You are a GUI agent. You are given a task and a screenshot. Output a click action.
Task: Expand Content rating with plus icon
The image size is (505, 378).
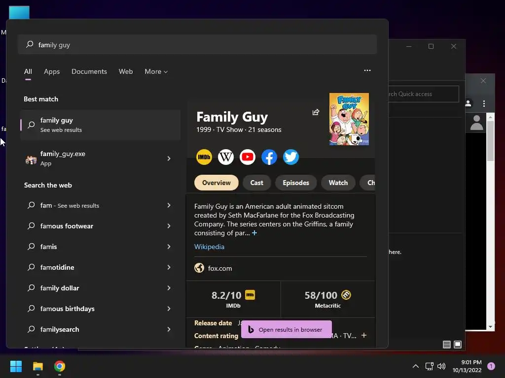point(364,335)
